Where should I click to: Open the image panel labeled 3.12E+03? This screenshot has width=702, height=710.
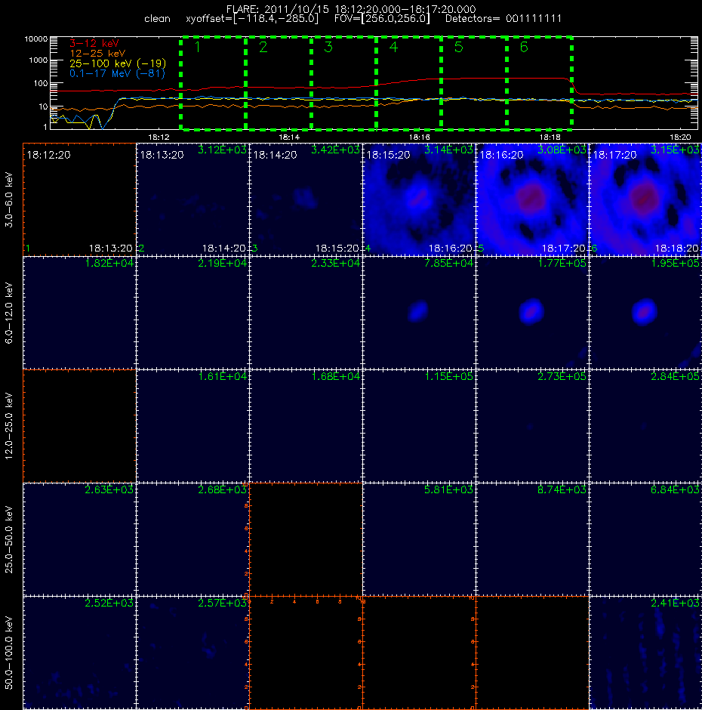click(192, 199)
